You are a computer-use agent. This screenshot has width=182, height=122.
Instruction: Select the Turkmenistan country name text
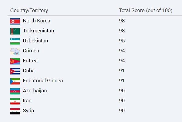[x=38, y=31]
